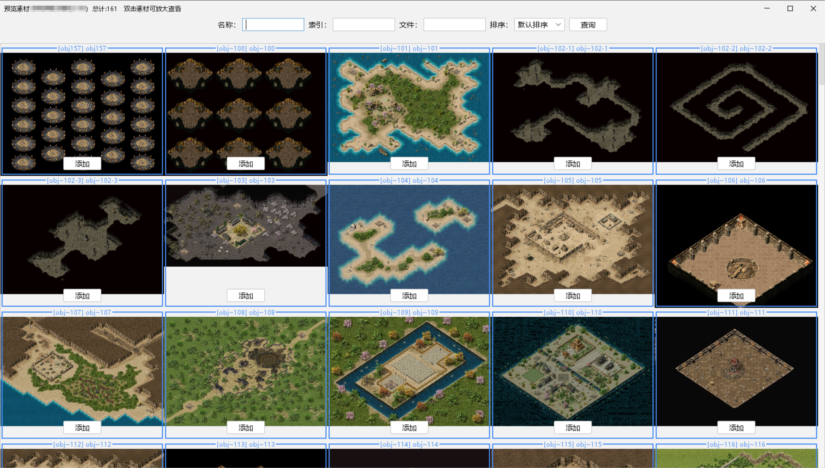Click 添加 for obj~111
The image size is (825, 468).
pyautogui.click(x=736, y=428)
